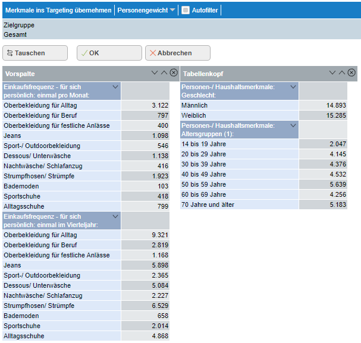Click the up chevron in Vorspalte header
The width and height of the screenshot is (361, 343).
pos(164,73)
